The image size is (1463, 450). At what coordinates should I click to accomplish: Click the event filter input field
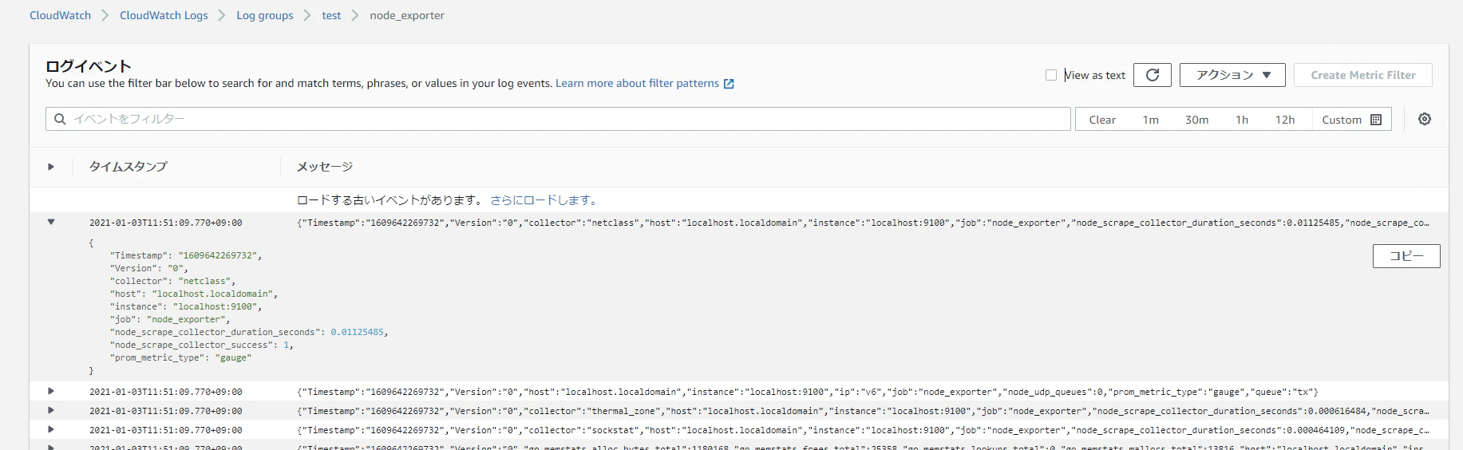[x=558, y=119]
